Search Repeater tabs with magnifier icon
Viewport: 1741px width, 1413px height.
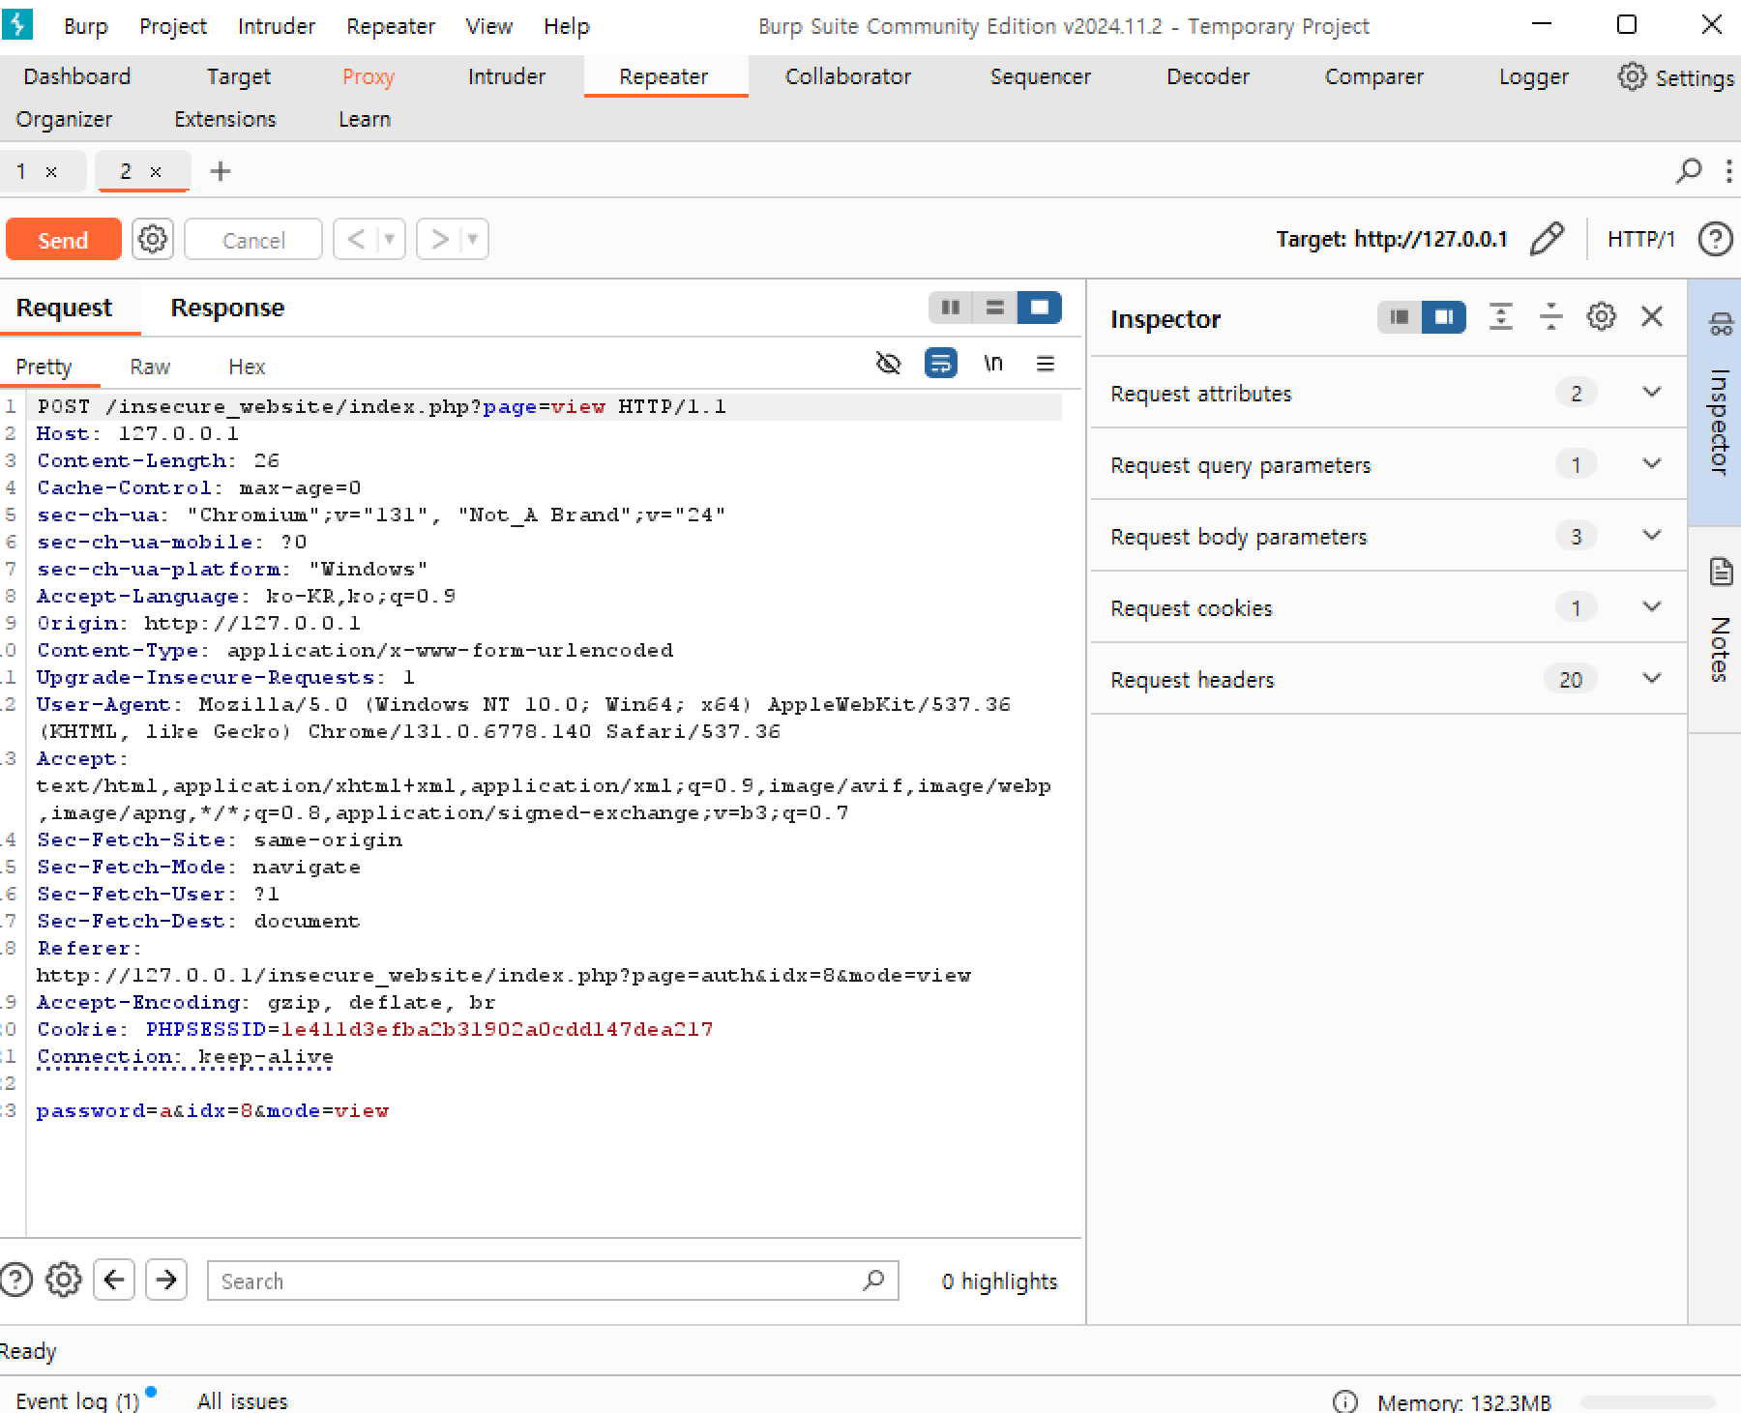point(1689,171)
